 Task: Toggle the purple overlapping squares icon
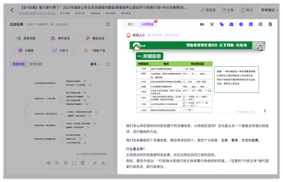[222, 24]
